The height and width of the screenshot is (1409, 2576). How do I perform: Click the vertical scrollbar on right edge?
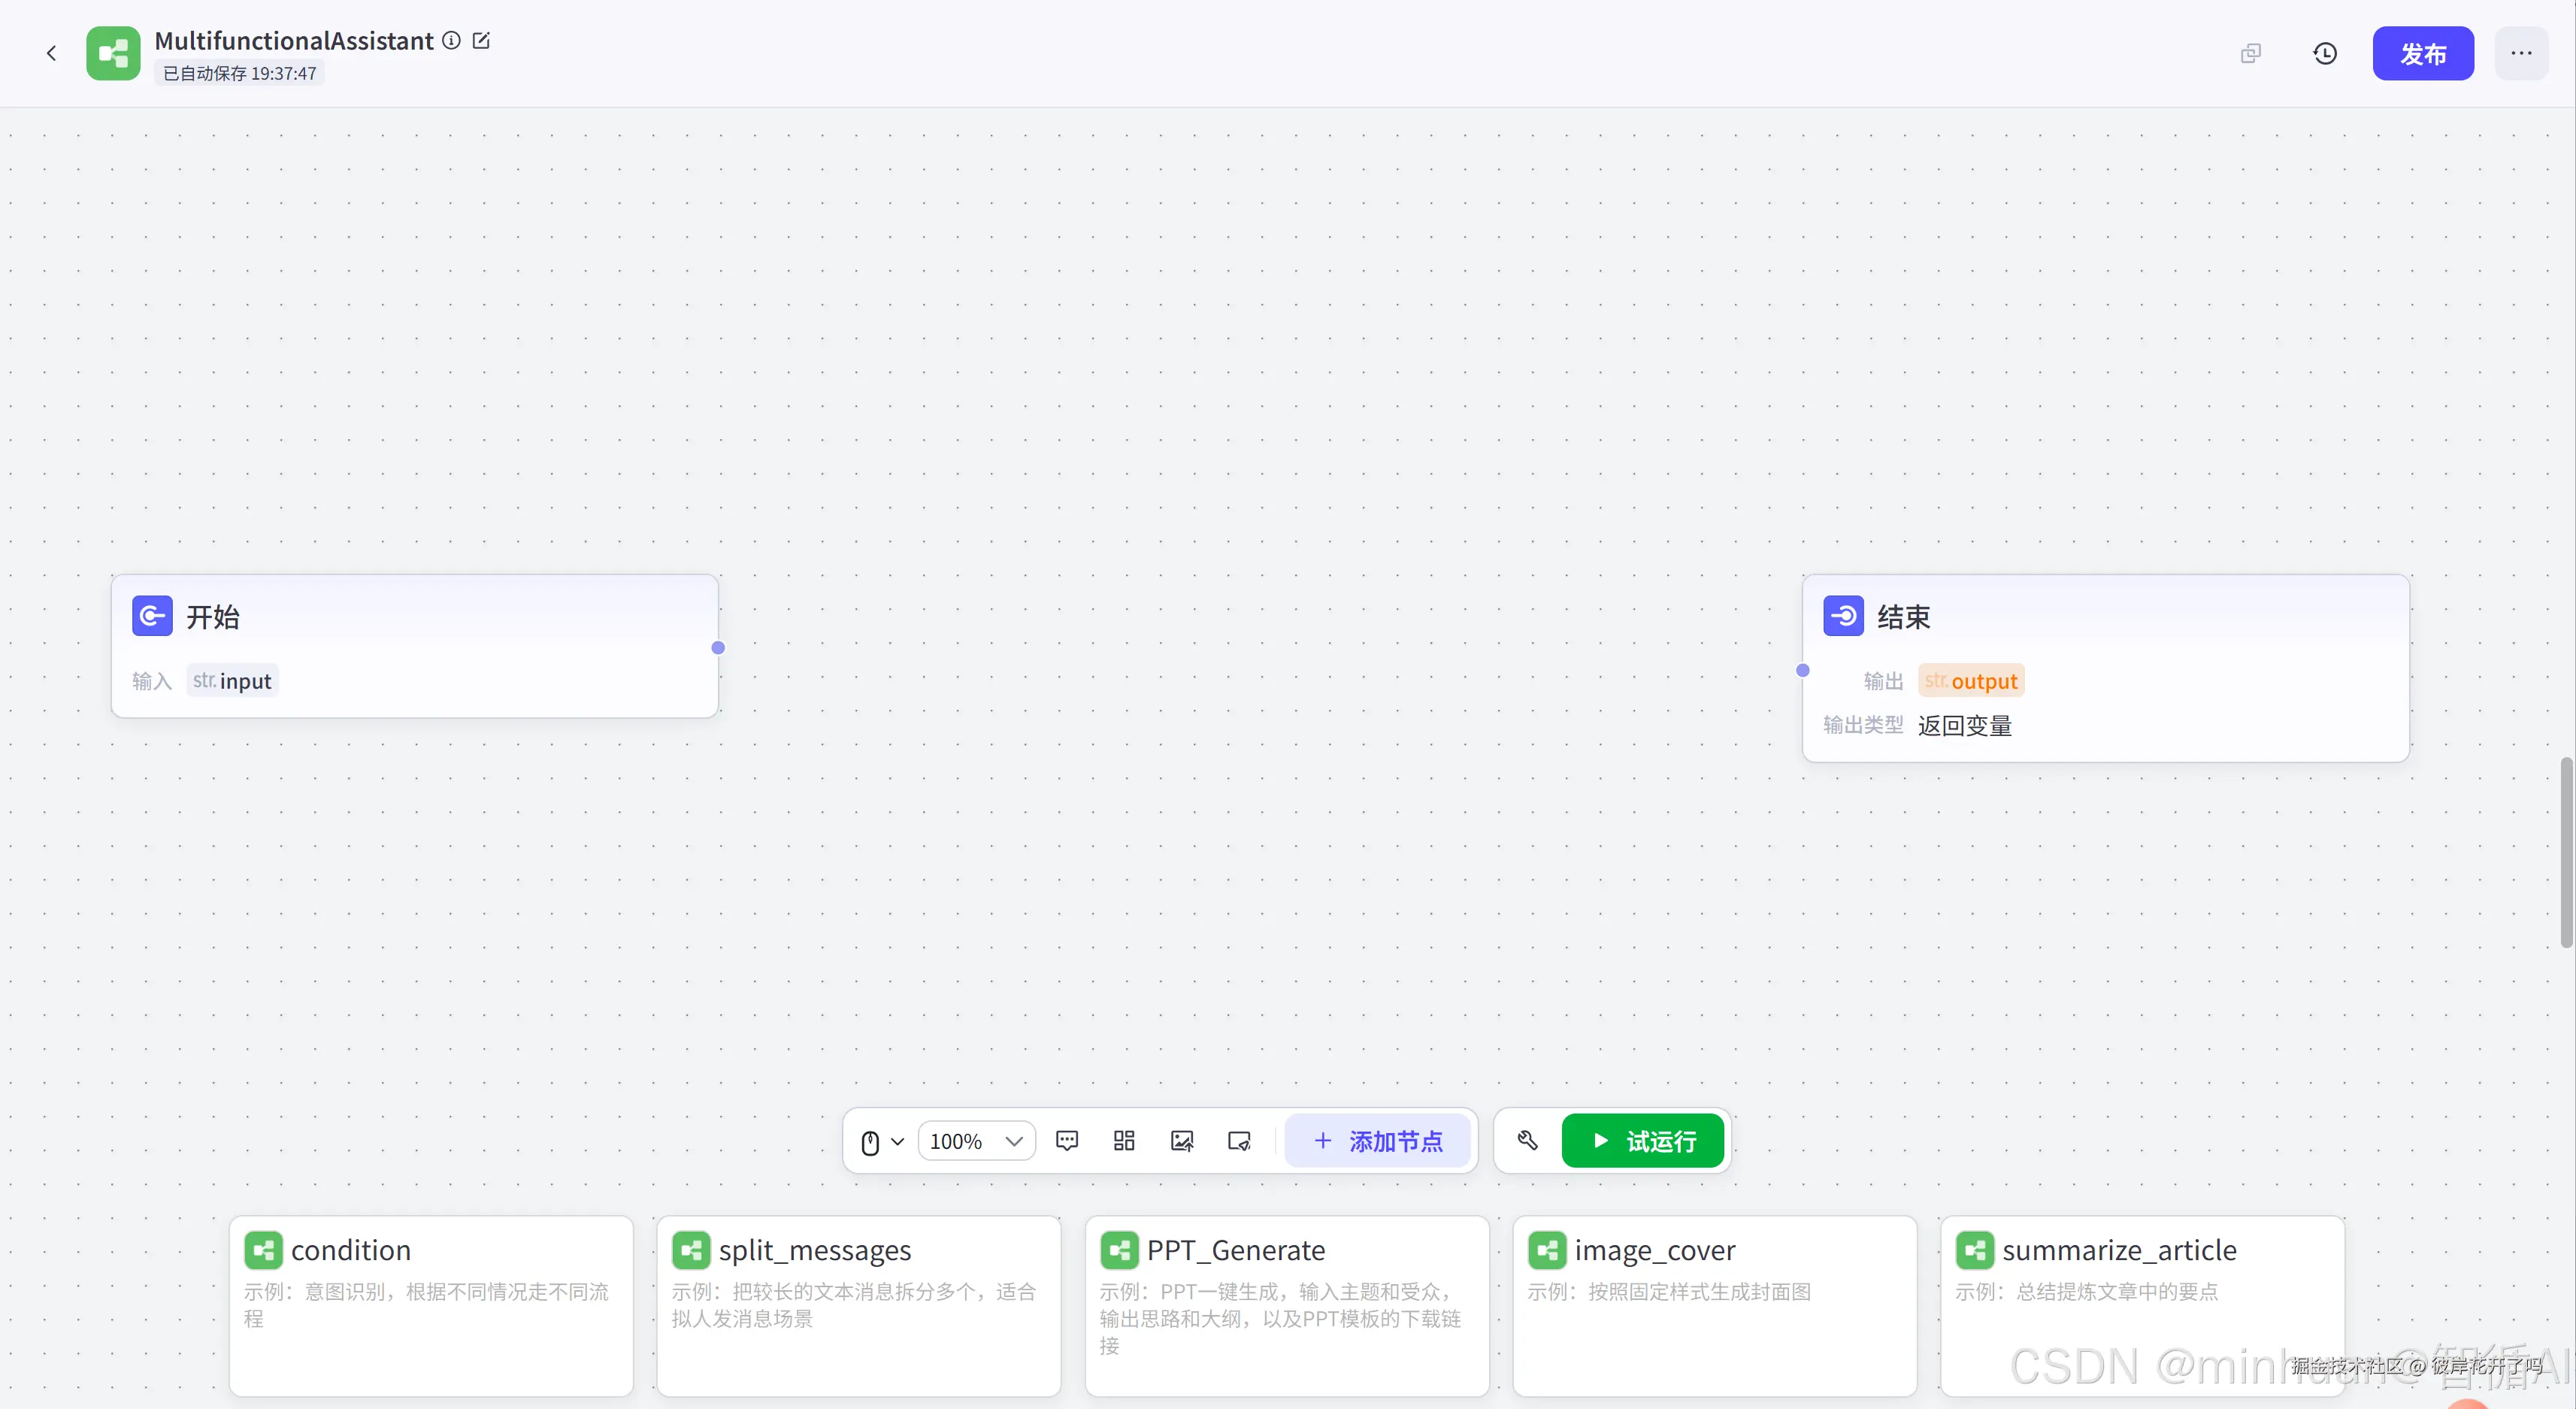pos(2566,852)
